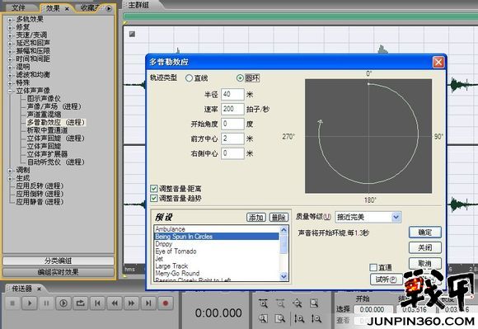This screenshot has height=329, width=478.
Task: Expand the 多轨效果 tree node
Action: [x=10, y=20]
